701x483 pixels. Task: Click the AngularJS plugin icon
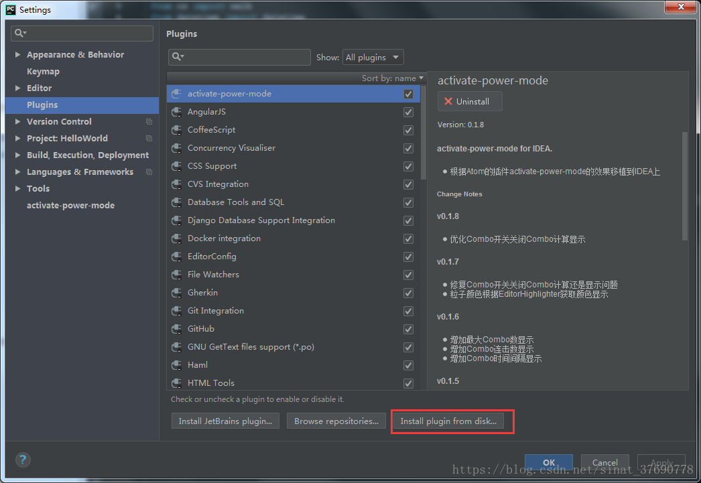tap(176, 112)
